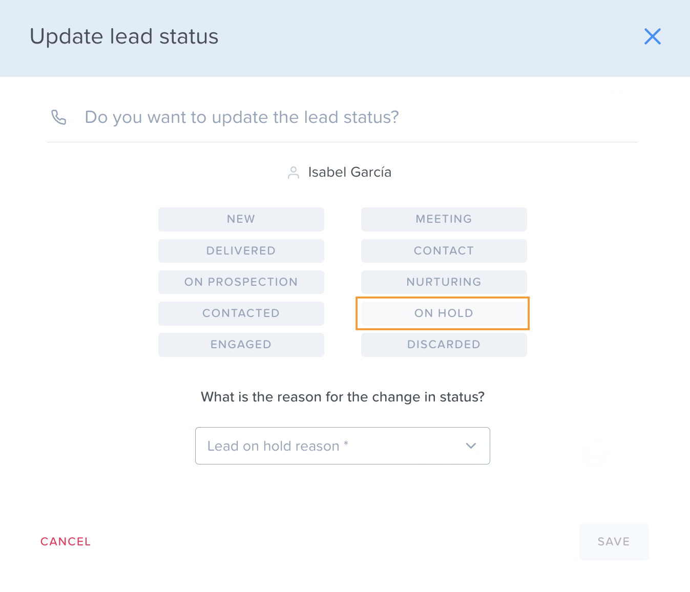Mark the lead as DISCARDED

(x=444, y=345)
